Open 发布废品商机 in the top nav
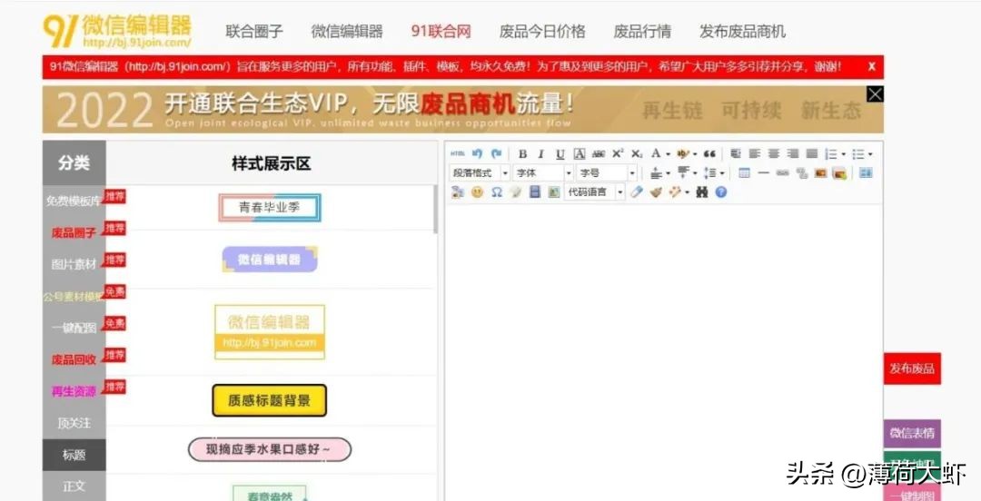981x501 pixels. (742, 31)
